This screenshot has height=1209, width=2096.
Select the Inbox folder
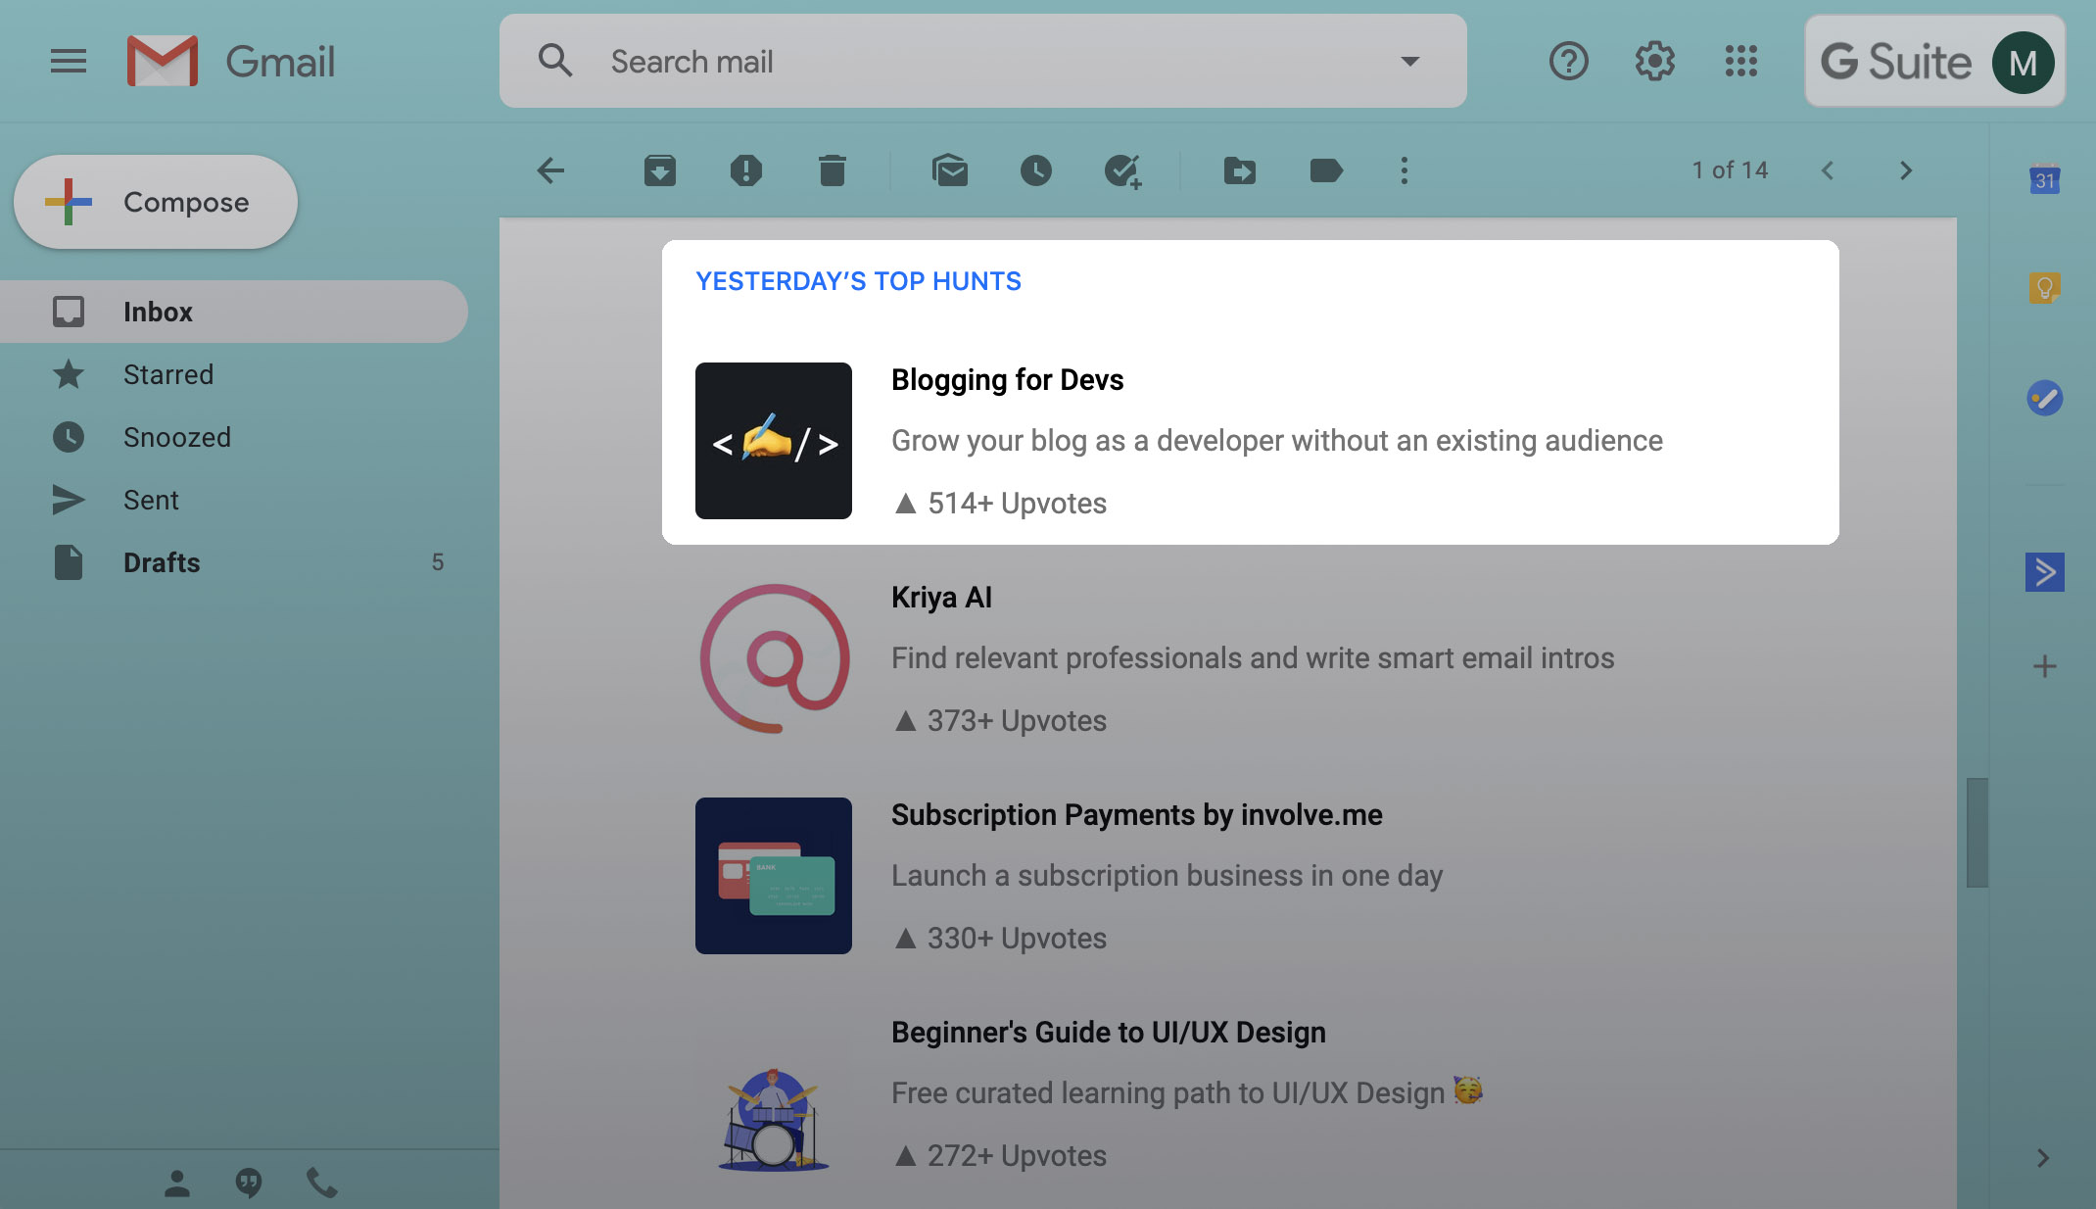(233, 312)
